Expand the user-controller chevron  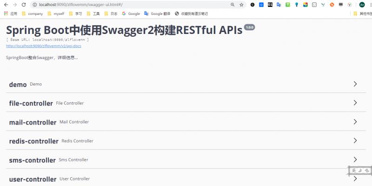tap(355, 179)
